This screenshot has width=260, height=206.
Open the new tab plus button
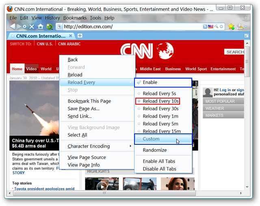[x=80, y=36]
